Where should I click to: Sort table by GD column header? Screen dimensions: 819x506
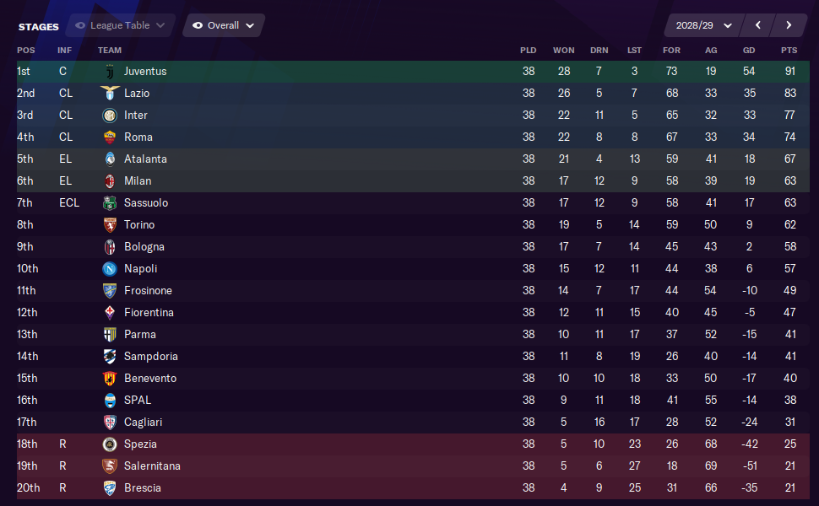749,50
